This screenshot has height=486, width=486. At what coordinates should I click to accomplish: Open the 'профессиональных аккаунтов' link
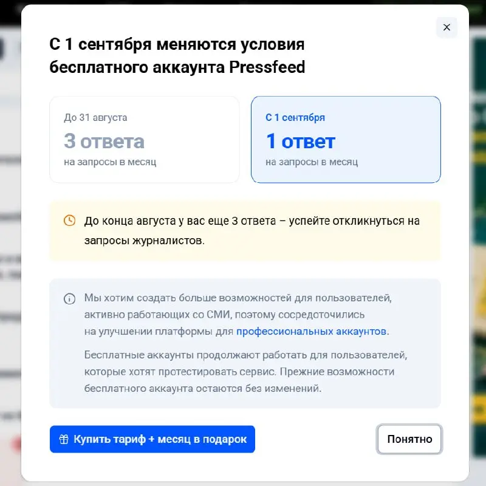(x=311, y=331)
